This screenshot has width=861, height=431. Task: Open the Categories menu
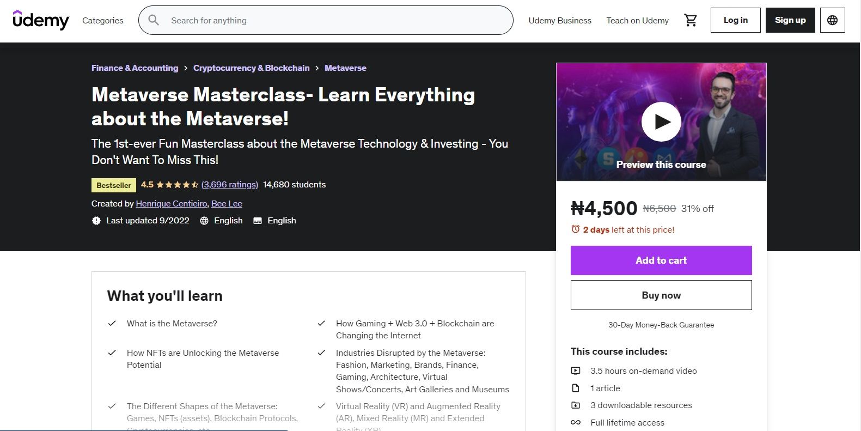103,20
